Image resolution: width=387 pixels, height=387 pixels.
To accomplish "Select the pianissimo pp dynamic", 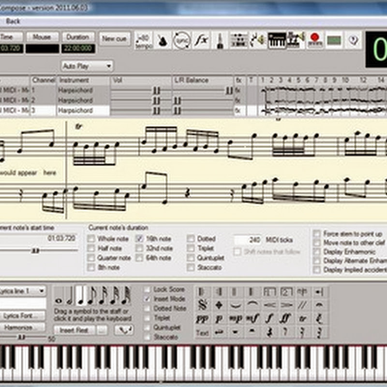I will pyautogui.click(x=202, y=319).
